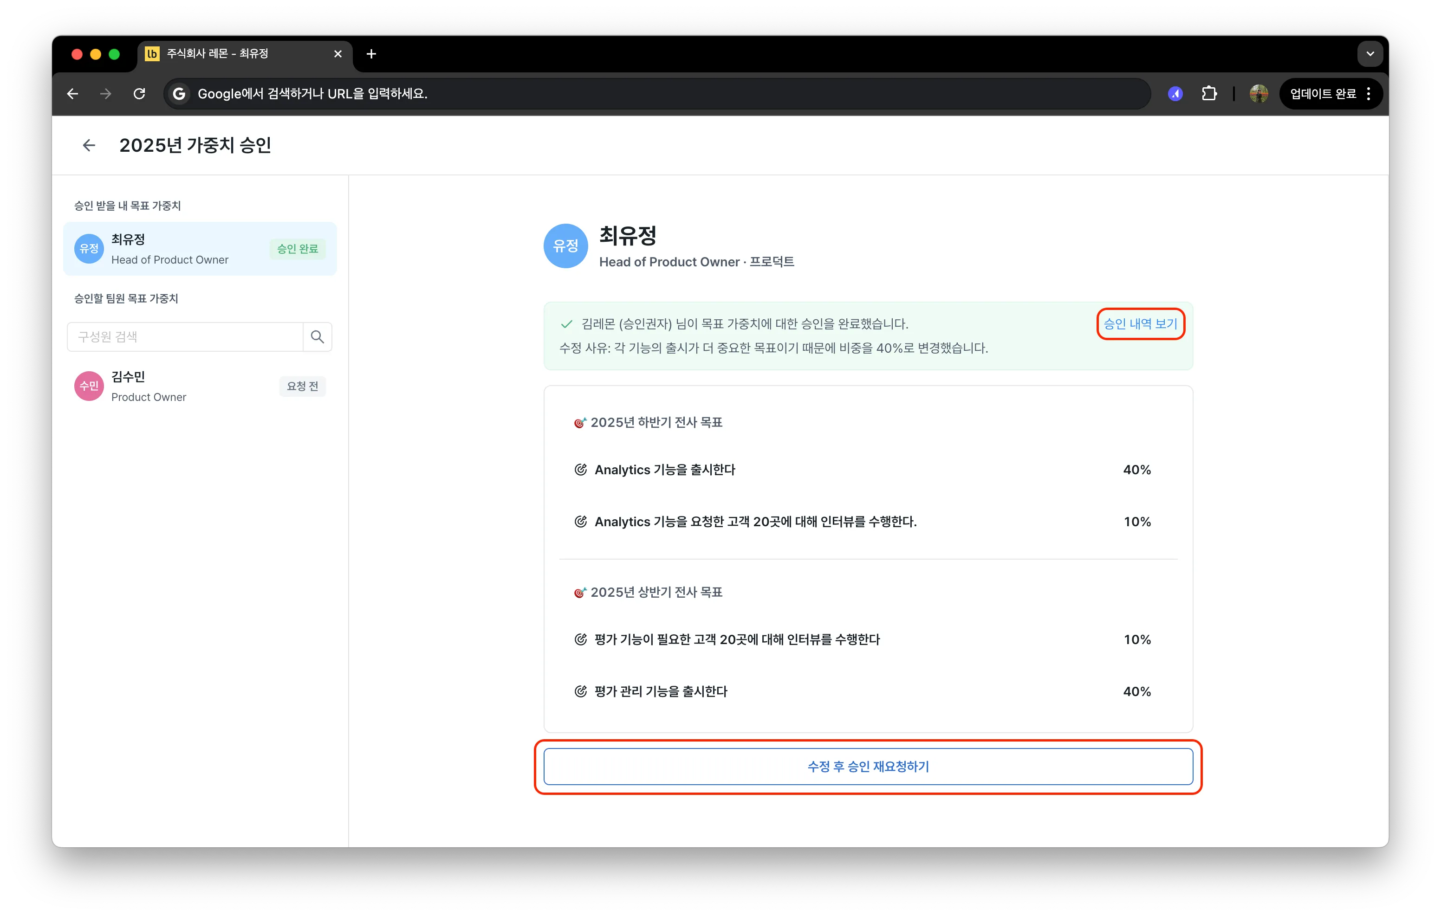
Task: Open the blue extension icon in toolbar
Action: pyautogui.click(x=1175, y=94)
